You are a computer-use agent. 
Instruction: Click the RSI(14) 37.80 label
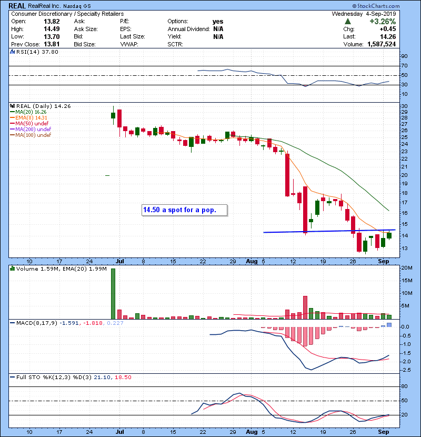[37, 52]
